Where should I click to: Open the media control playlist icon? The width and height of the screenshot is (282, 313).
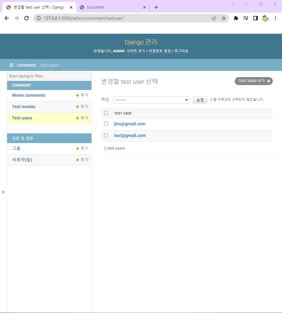(246, 18)
